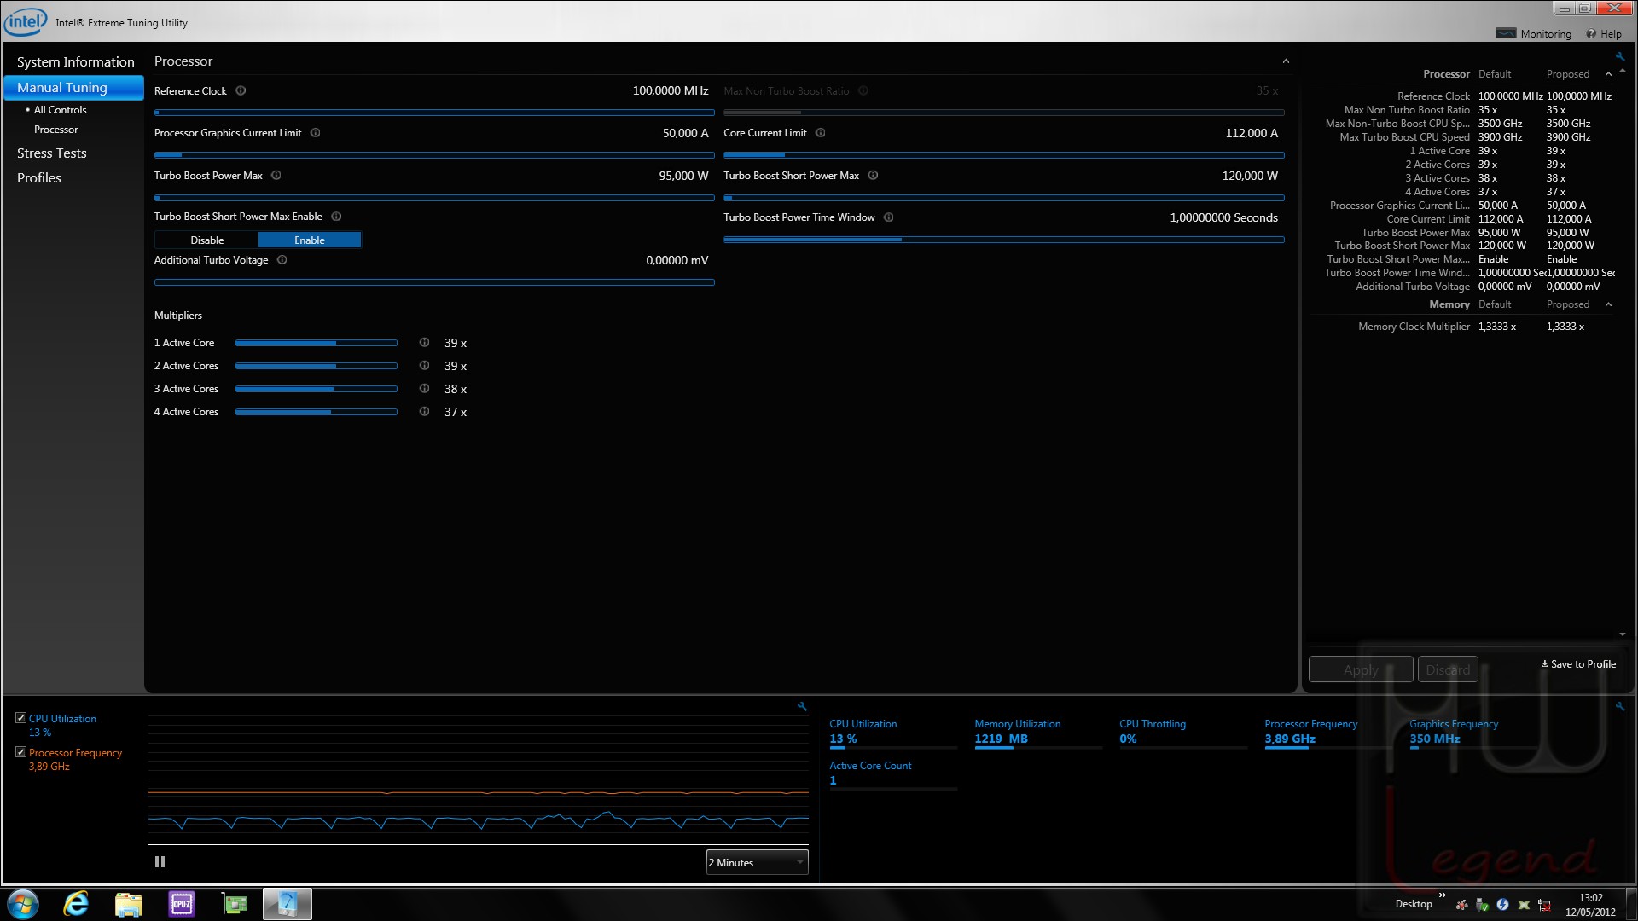Click wrench icon on the monitoring stats panel
This screenshot has width=1638, height=921.
1620,706
